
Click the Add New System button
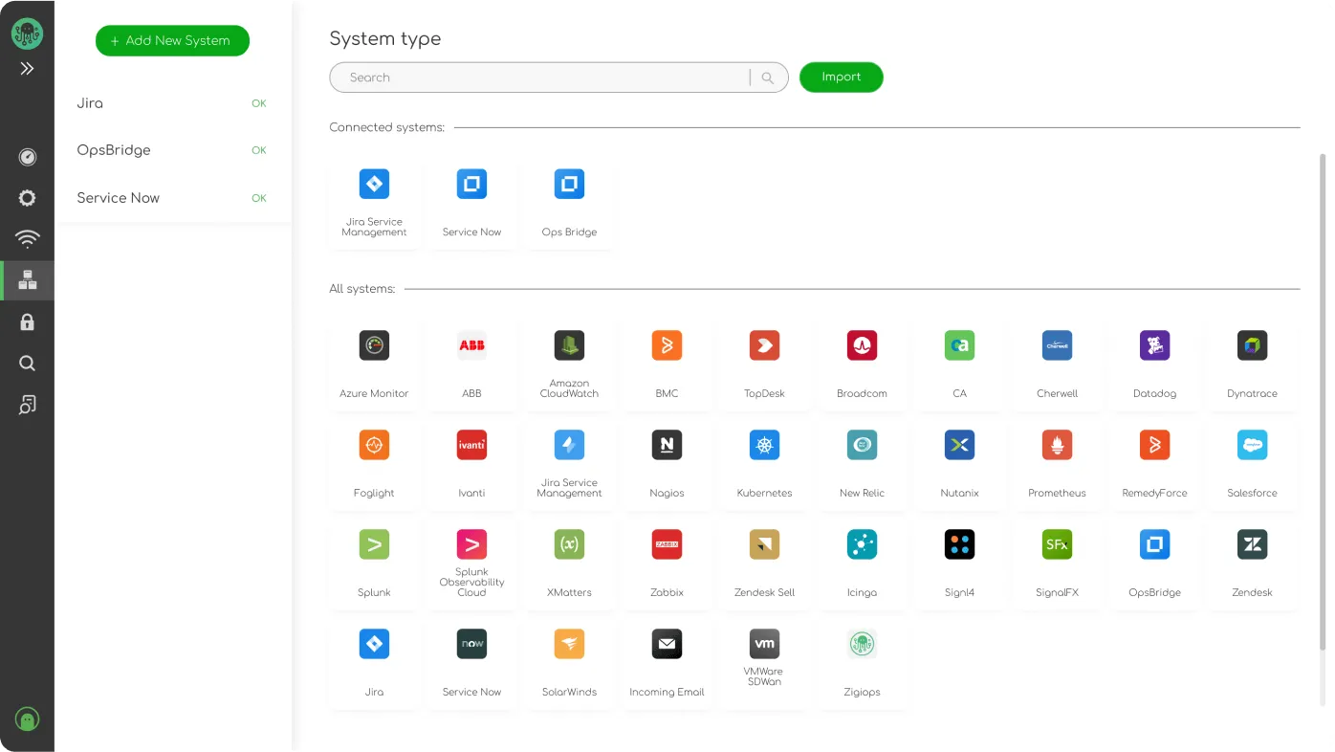coord(172,40)
